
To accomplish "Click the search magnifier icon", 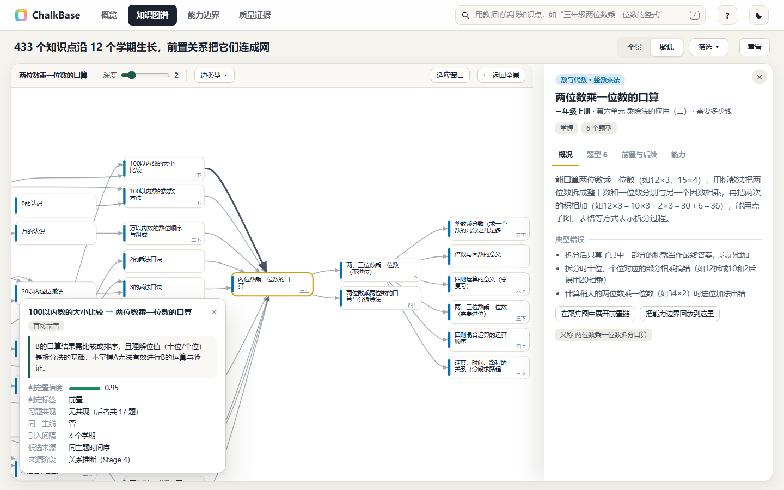I will [465, 15].
